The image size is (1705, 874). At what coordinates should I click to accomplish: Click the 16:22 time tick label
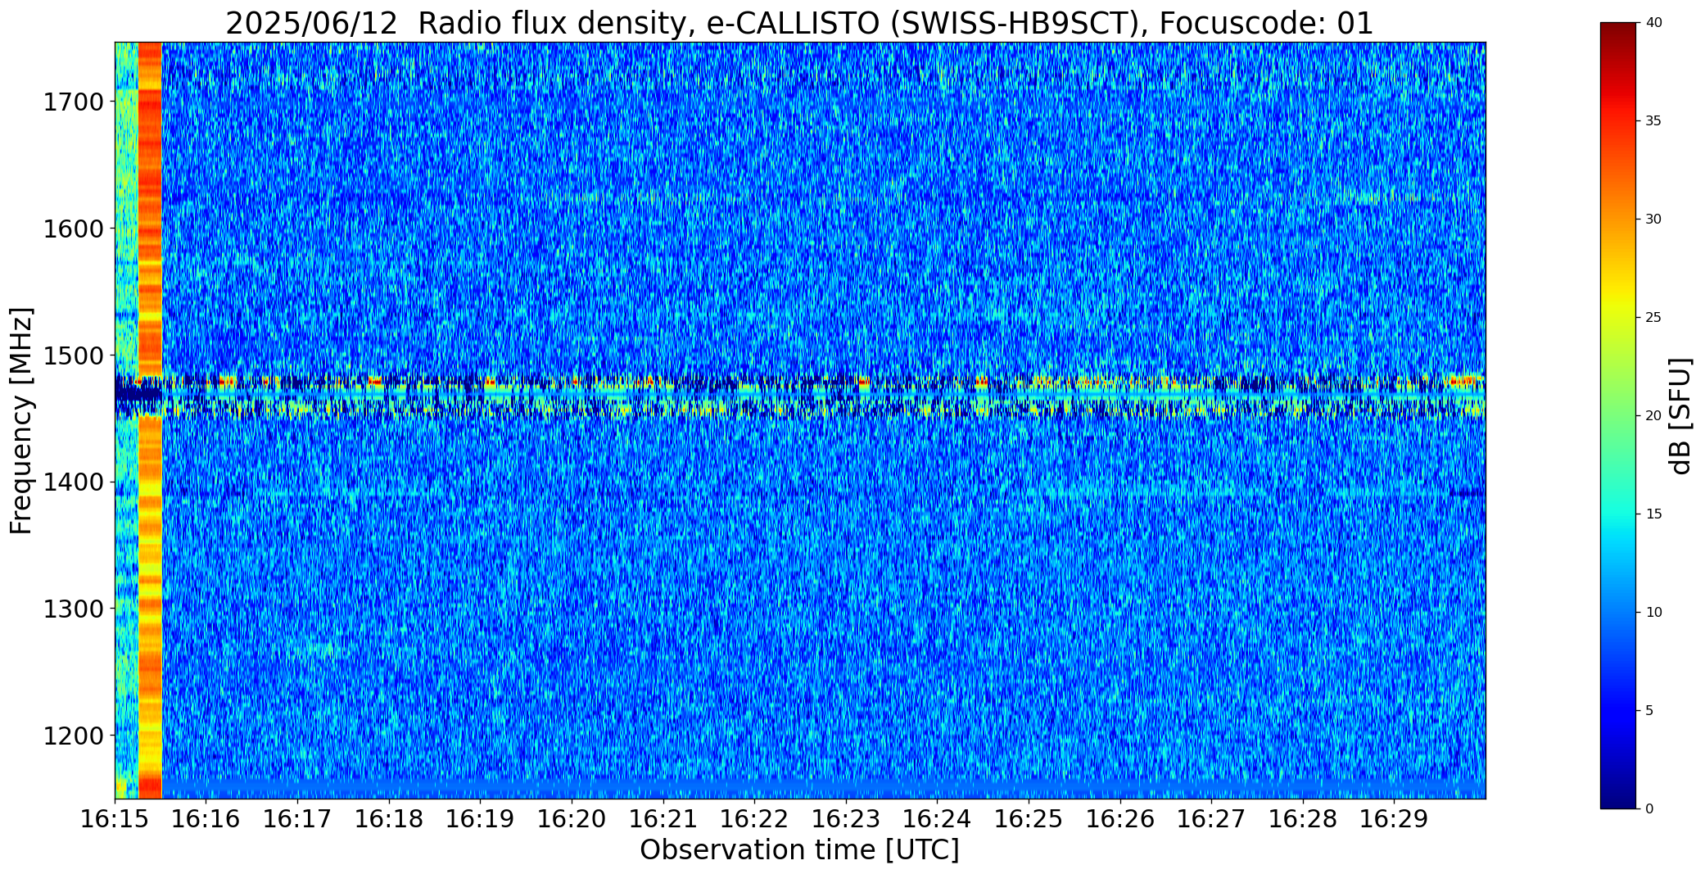pos(754,819)
